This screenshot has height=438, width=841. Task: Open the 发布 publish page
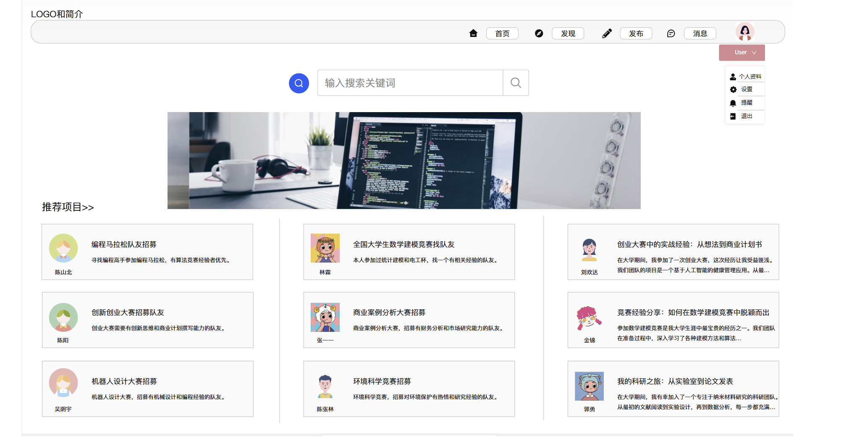(636, 33)
